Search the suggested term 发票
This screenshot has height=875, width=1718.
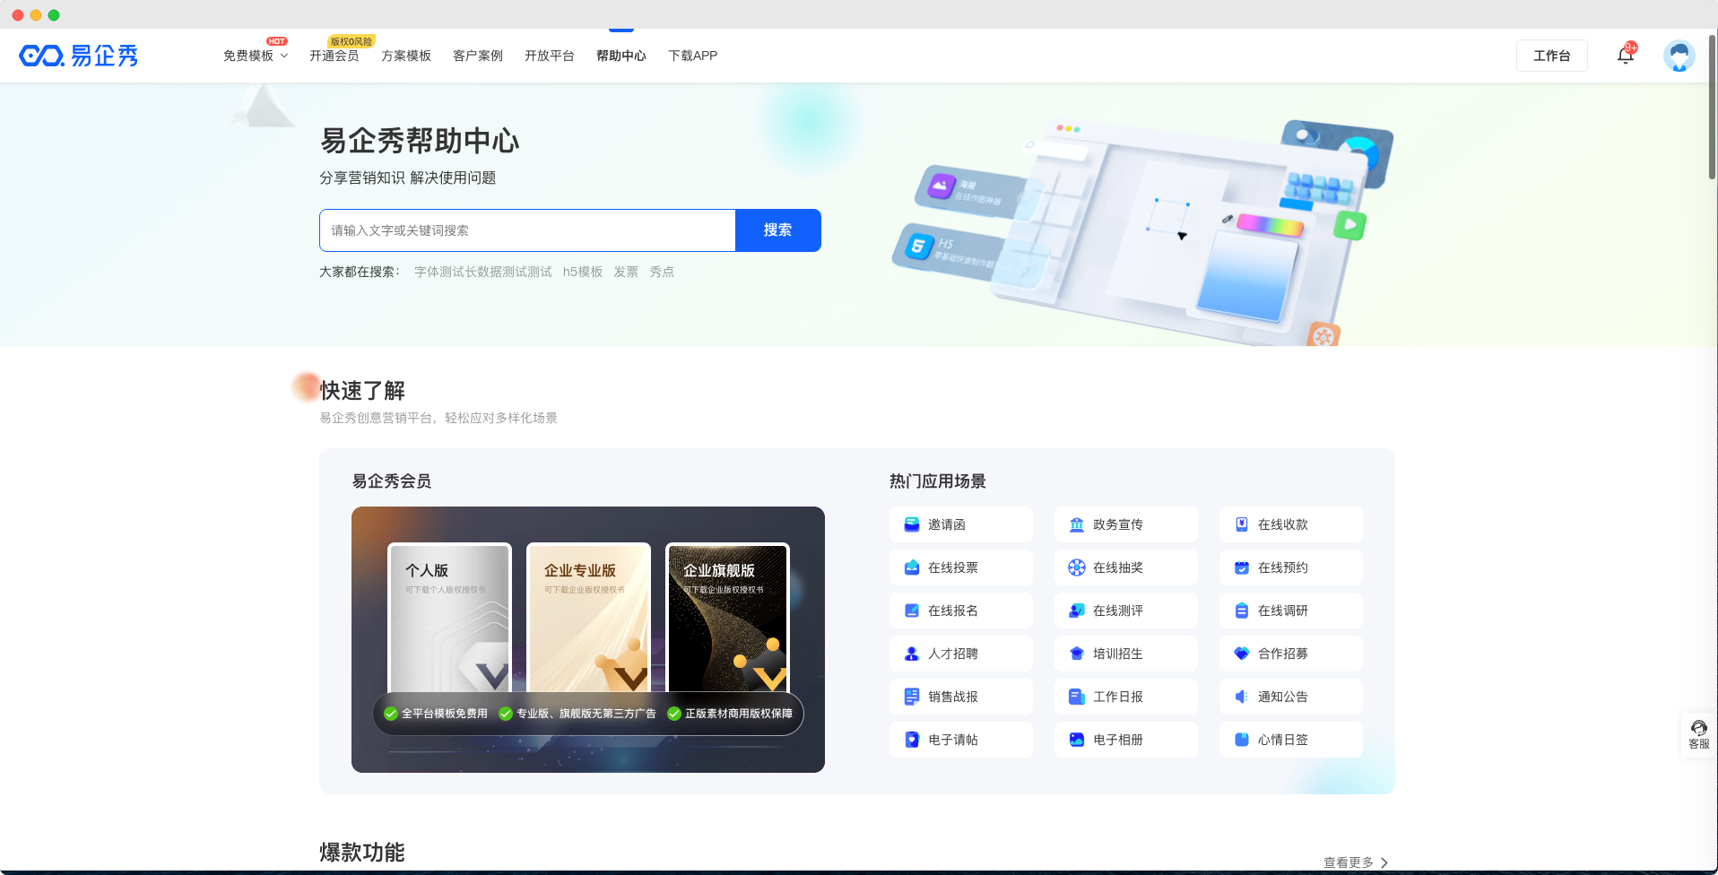point(626,272)
